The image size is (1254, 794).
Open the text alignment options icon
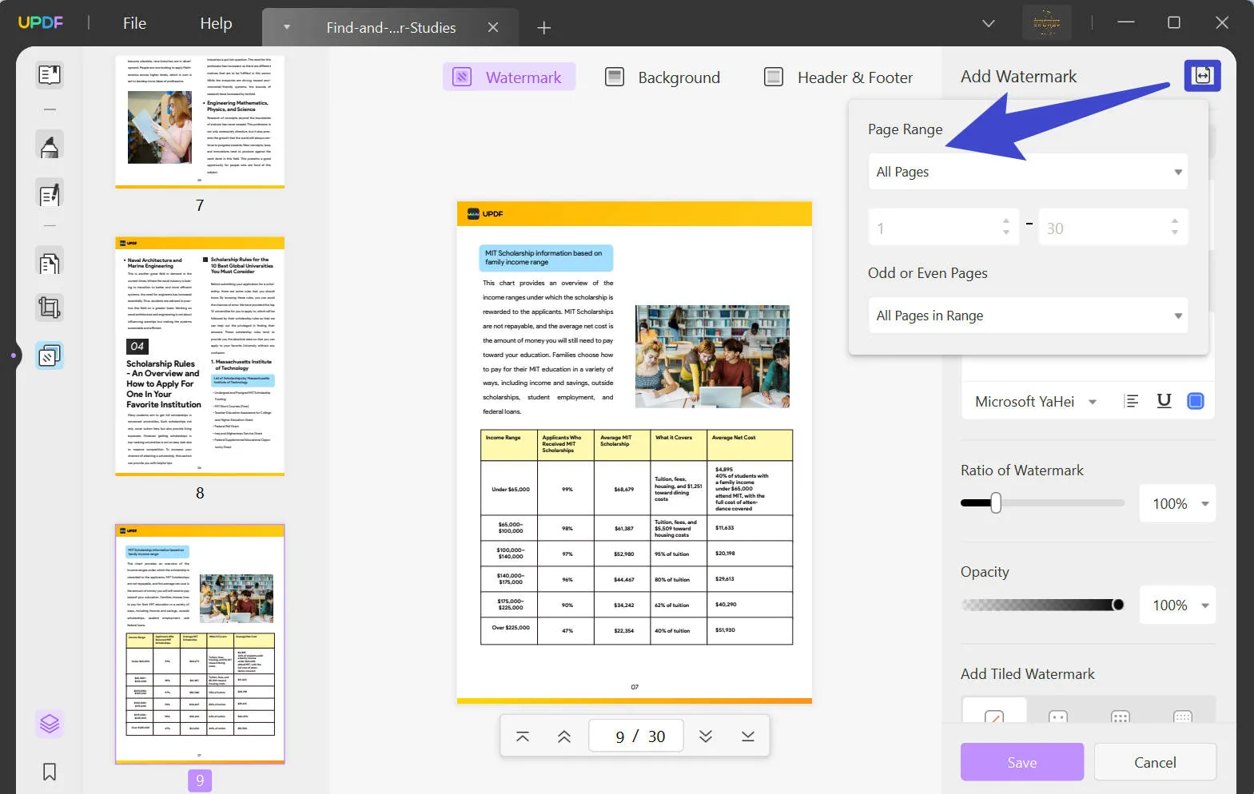(1131, 401)
